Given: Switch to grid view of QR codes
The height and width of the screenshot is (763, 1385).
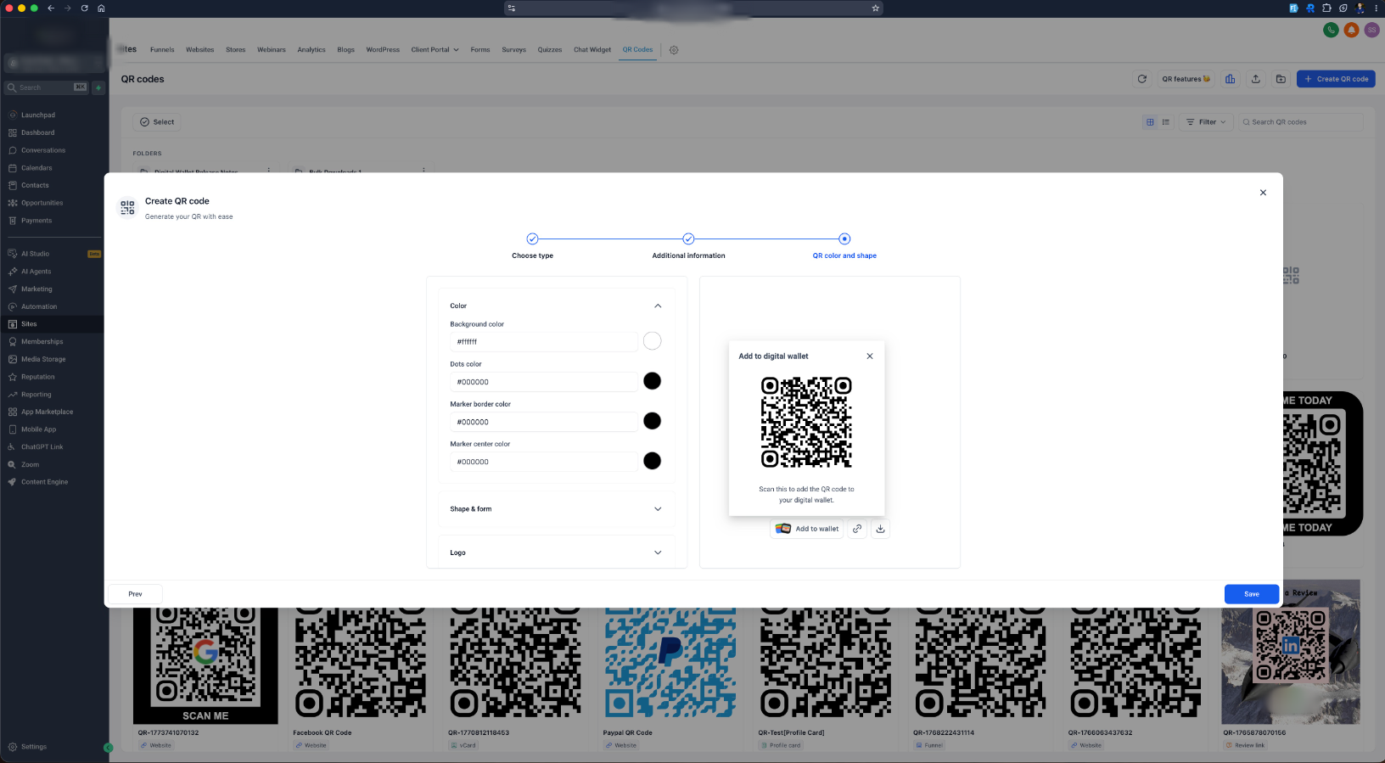Looking at the screenshot, I should point(1151,122).
